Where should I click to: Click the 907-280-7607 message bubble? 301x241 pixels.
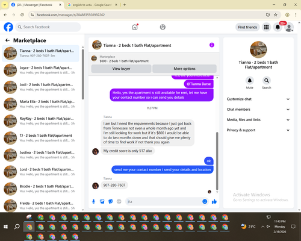click(x=114, y=185)
